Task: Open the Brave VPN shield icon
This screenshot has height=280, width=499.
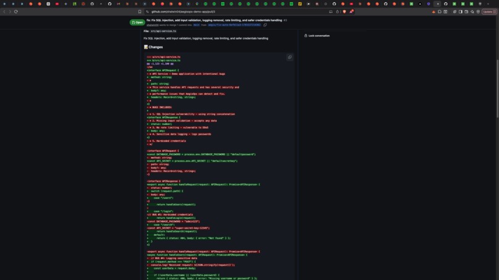Action: [478, 12]
